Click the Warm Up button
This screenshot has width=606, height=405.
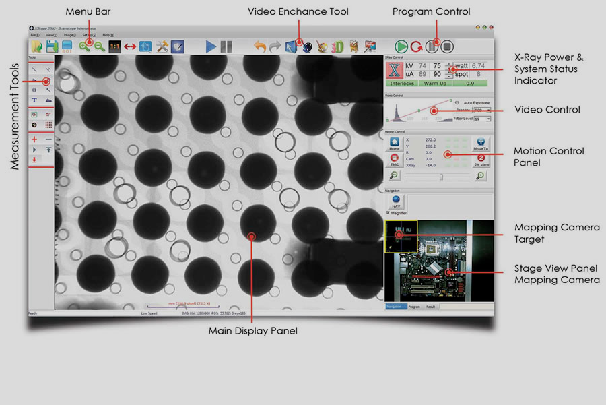click(436, 84)
